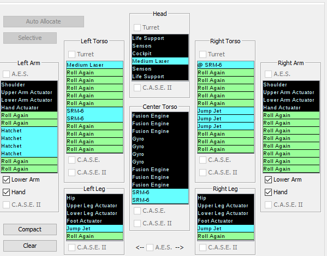This screenshot has width=327, height=256.
Task: Enable the Left Arm A.E.S. checkbox
Action: pyautogui.click(x=6, y=74)
